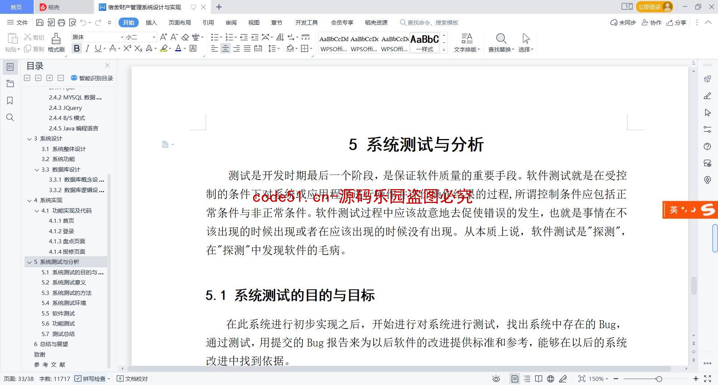Open zoom level 150% dropdown
The height and width of the screenshot is (385, 718).
click(x=598, y=379)
